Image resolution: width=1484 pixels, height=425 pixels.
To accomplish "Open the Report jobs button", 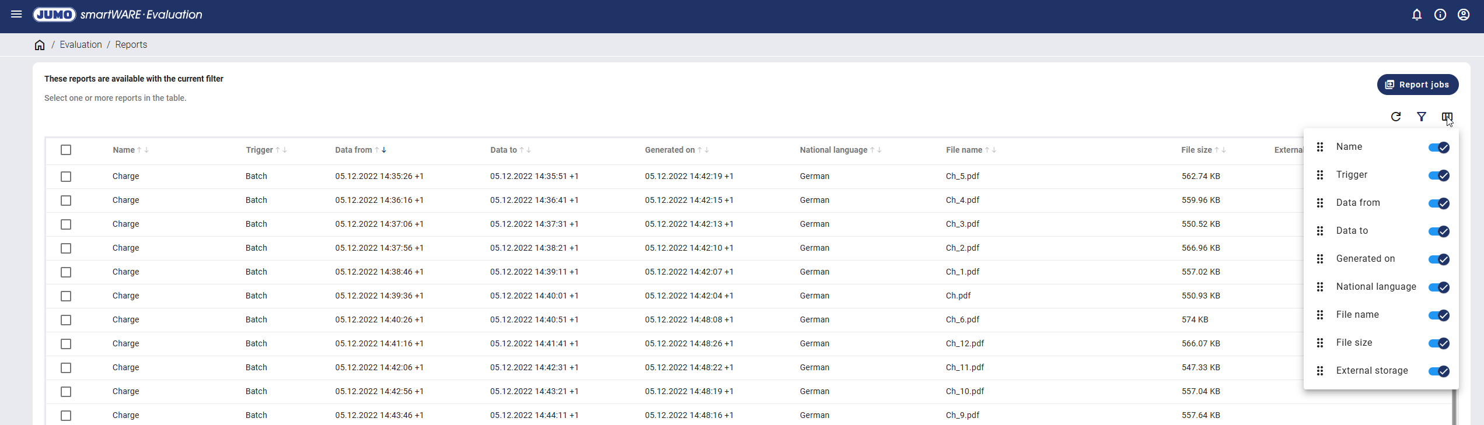I will tap(1417, 85).
